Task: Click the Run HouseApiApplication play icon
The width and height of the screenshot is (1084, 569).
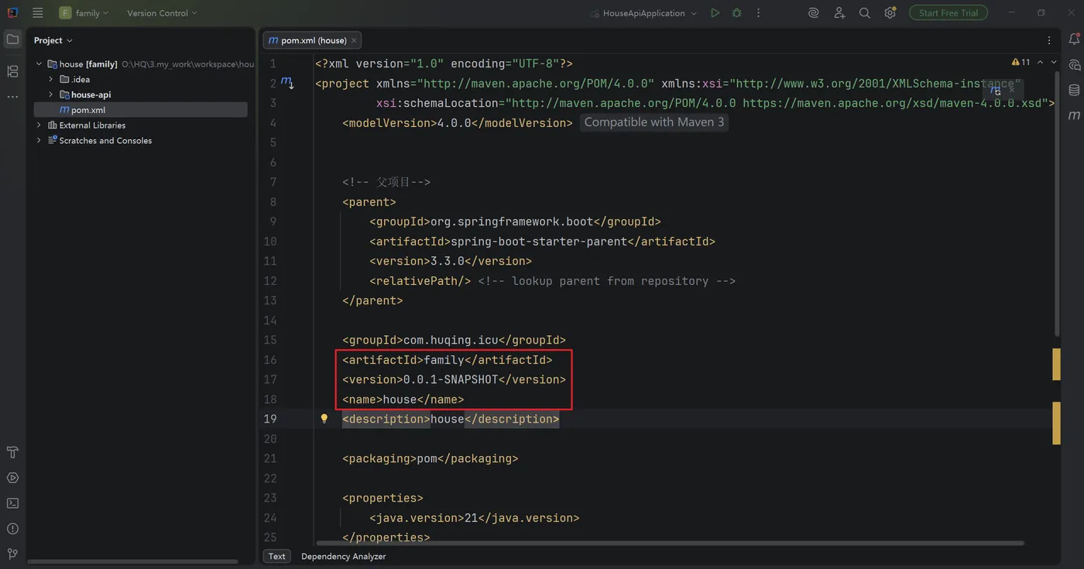Action: (715, 13)
